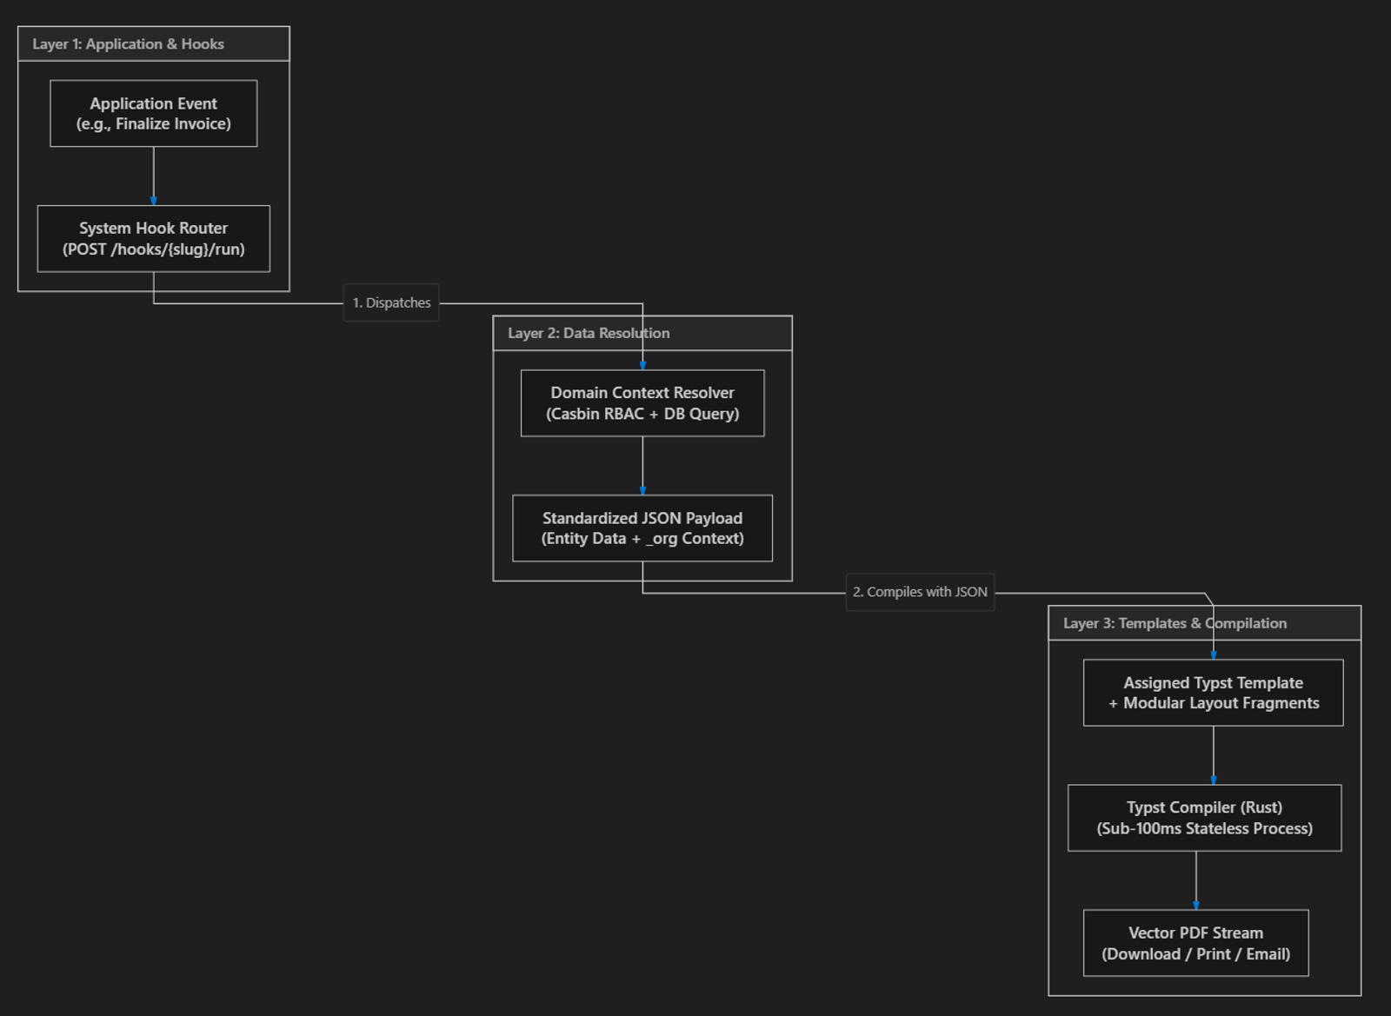Click the Typst Compiler (Rust) node
The image size is (1391, 1016).
[x=1204, y=818]
